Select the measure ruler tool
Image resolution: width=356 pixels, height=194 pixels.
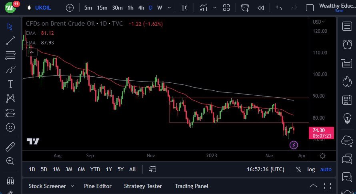pyautogui.click(x=10, y=147)
